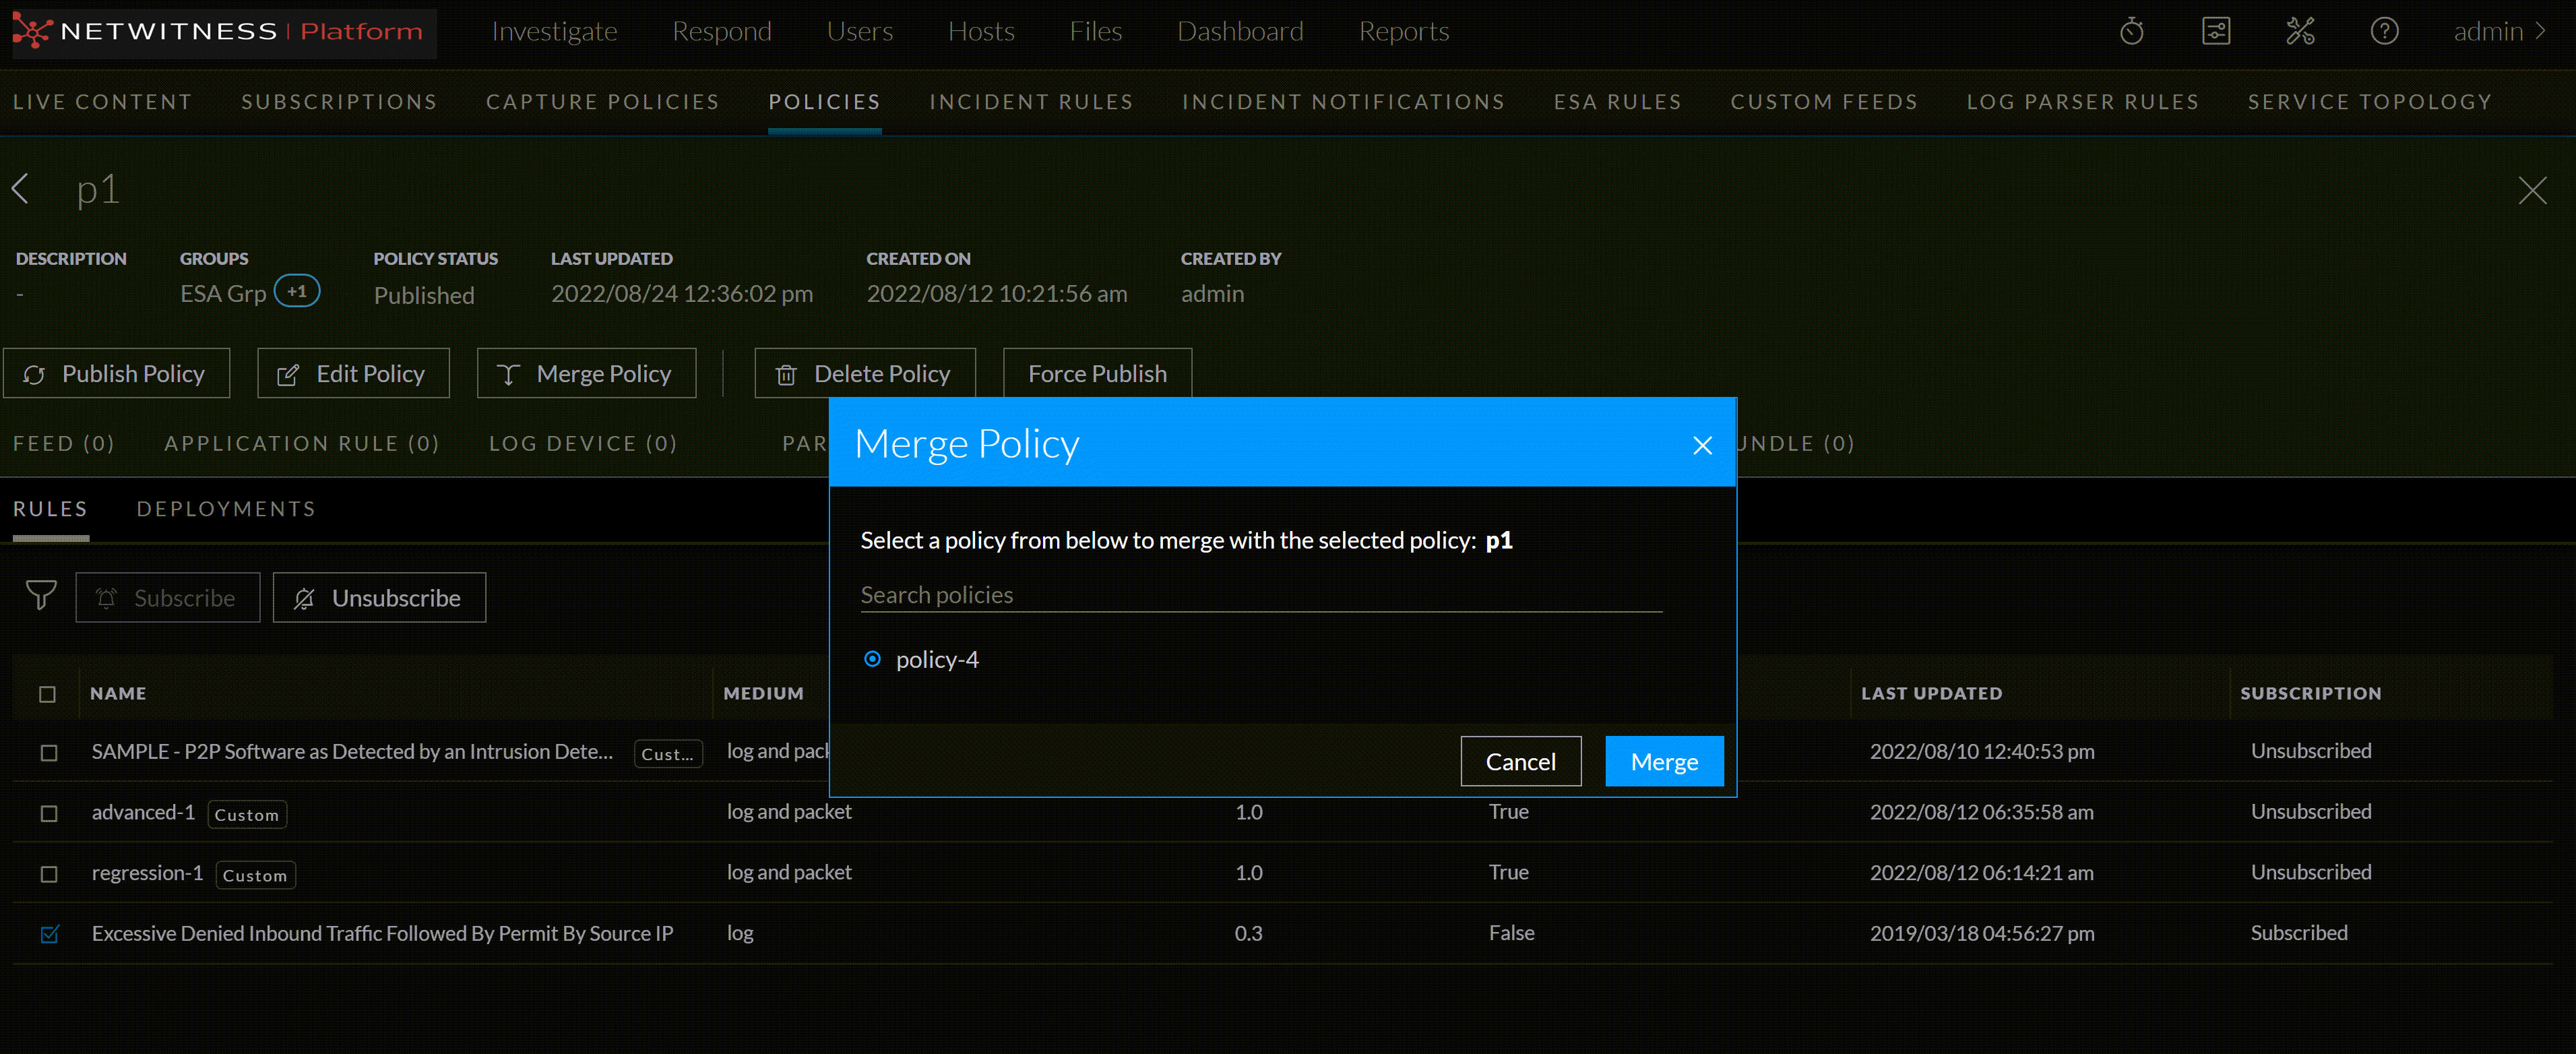Image resolution: width=2576 pixels, height=1054 pixels.
Task: Click Cancel in the Merge Policy dialog
Action: click(1520, 762)
